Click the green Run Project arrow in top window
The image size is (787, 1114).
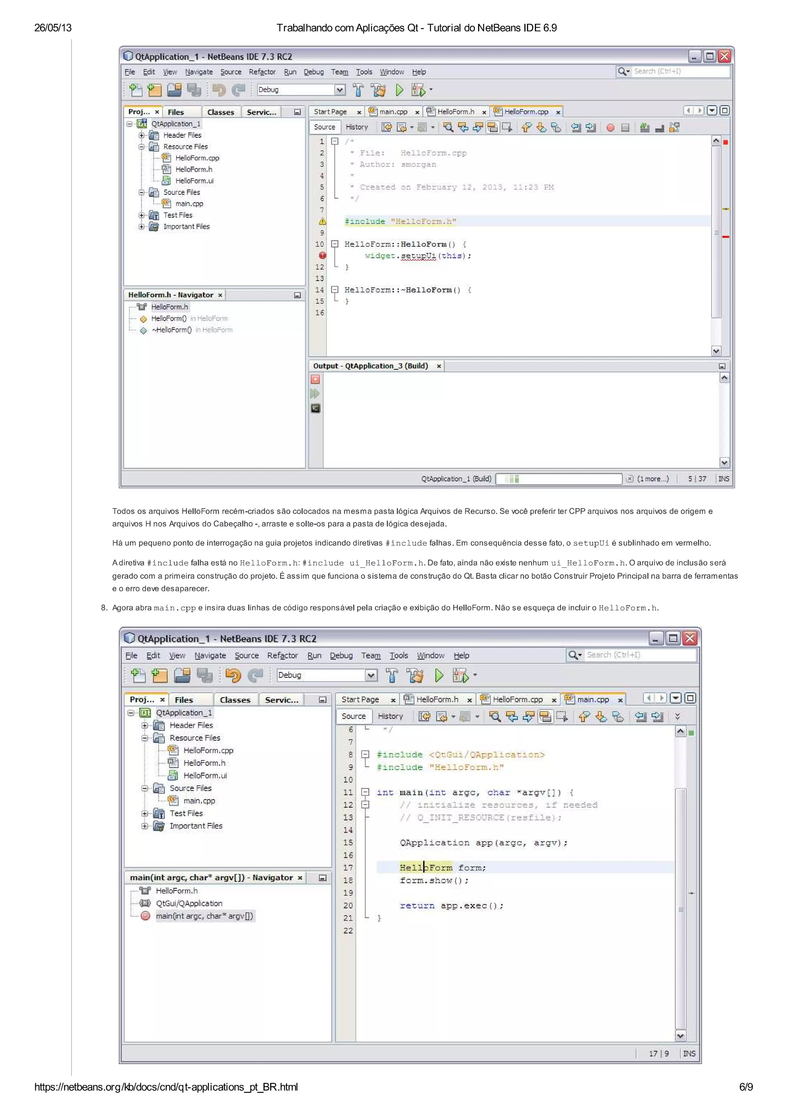399,90
